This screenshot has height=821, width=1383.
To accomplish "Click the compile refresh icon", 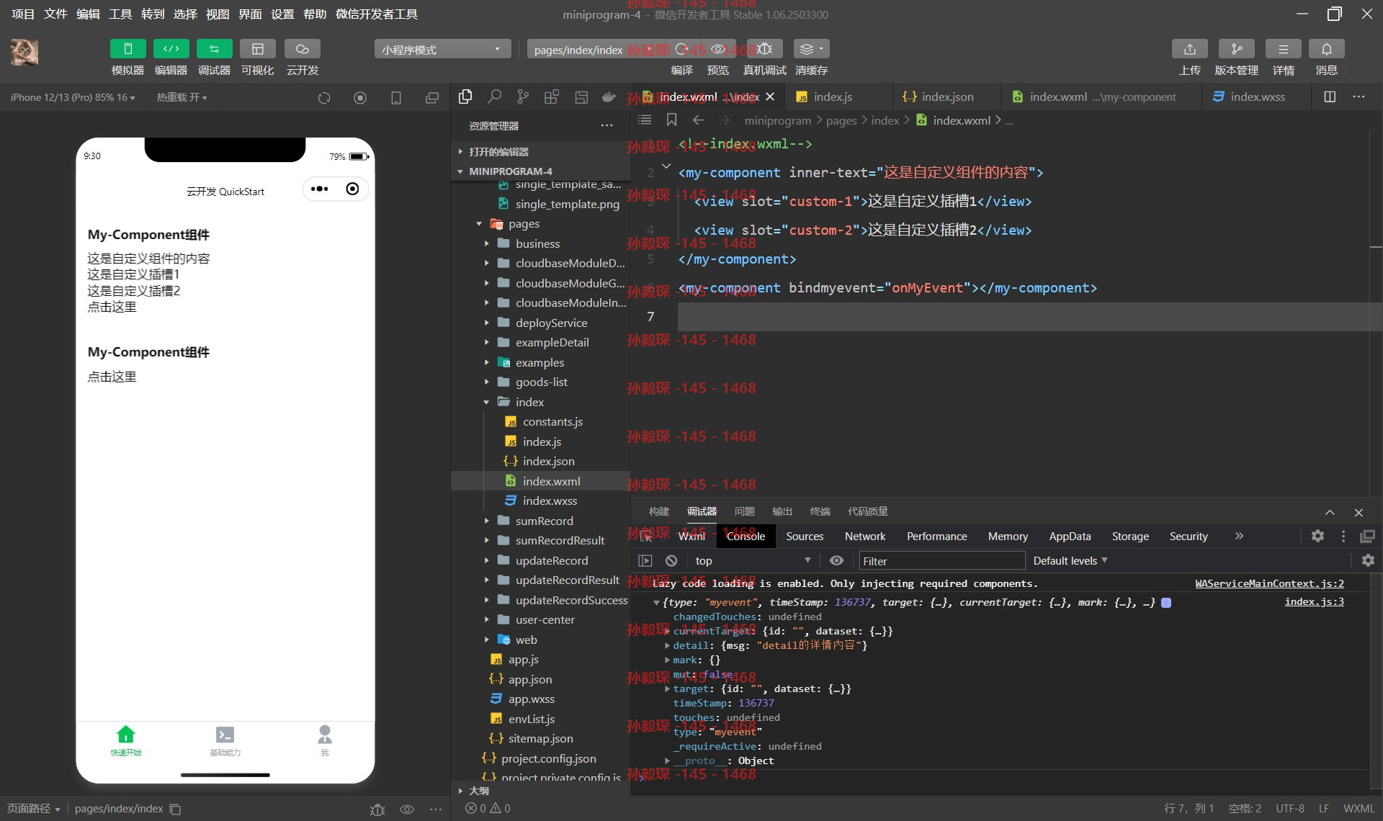I will click(x=681, y=49).
